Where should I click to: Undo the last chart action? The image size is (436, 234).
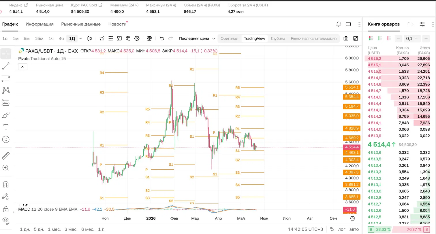(x=162, y=38)
